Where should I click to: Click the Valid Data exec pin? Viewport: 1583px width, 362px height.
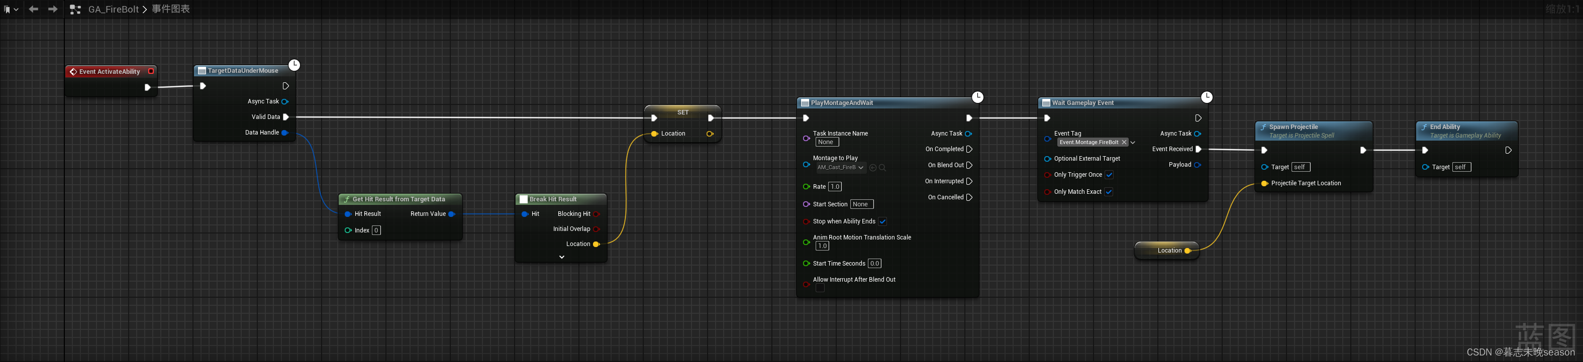[286, 116]
